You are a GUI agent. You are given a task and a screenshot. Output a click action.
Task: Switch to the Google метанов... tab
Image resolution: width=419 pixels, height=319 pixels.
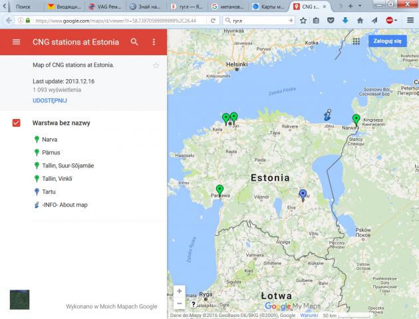coord(228,7)
